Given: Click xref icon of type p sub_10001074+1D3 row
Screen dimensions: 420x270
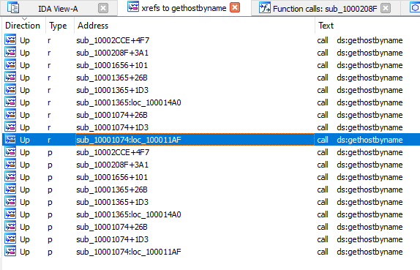Looking at the screenshot, I should pos(10,239).
